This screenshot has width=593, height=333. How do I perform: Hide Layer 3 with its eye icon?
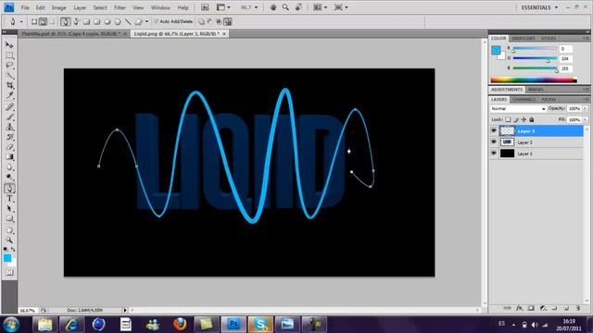click(x=494, y=131)
